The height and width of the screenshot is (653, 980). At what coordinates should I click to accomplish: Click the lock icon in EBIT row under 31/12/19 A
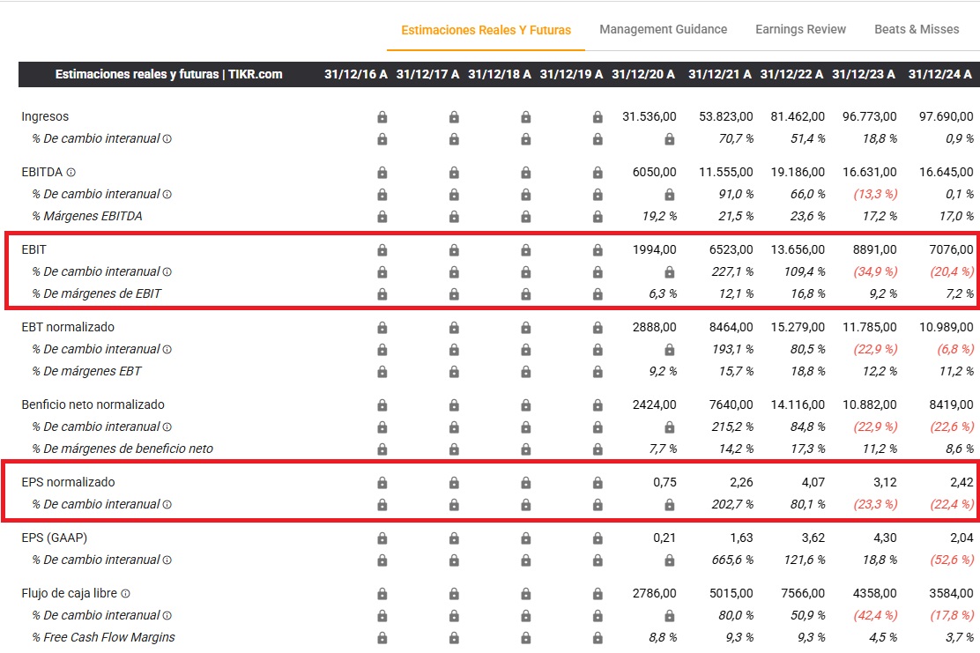(x=598, y=250)
